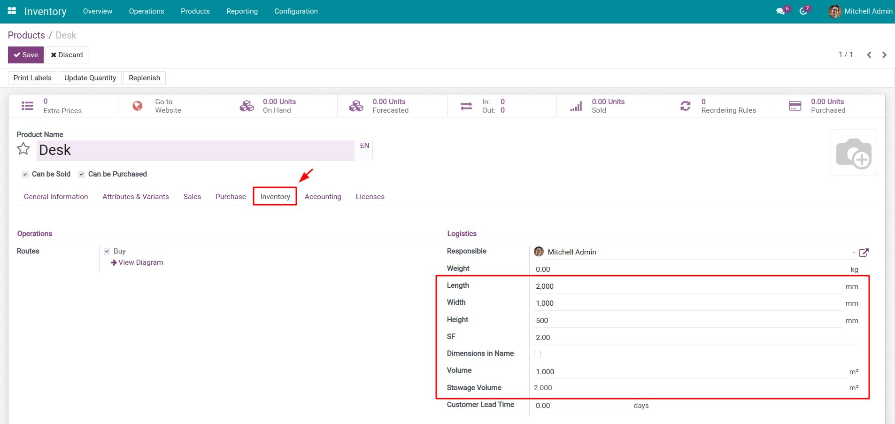
Task: Open Sold units via bar chart icon
Action: [576, 105]
